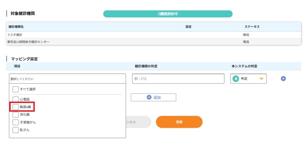Image resolution: width=303 pixels, height=142 pixels.
Task: Click the blue plus icon beside 判定
Action: tap(283, 79)
